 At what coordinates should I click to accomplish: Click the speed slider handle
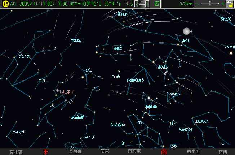point(210,4)
